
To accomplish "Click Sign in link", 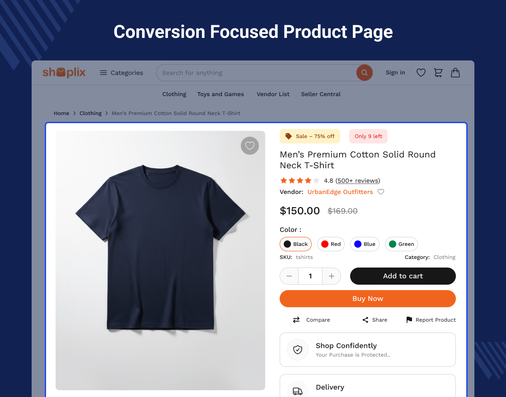I will (395, 73).
